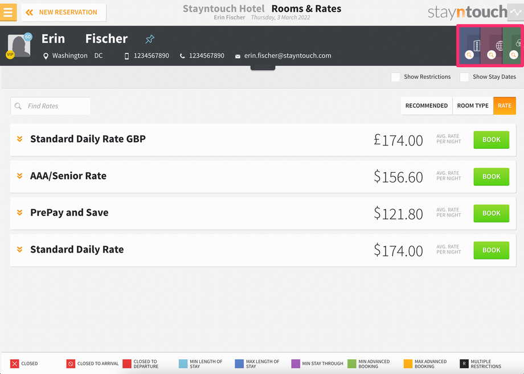524x374 pixels.
Task: Click the Multiple Restrictions R icon
Action: coord(464,364)
